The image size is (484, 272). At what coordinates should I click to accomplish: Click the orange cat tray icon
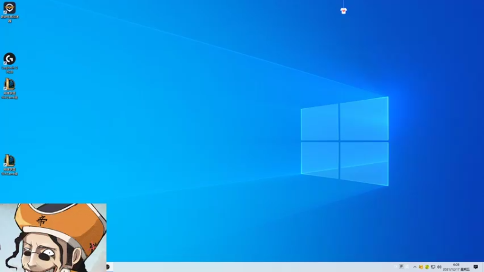tap(421, 267)
